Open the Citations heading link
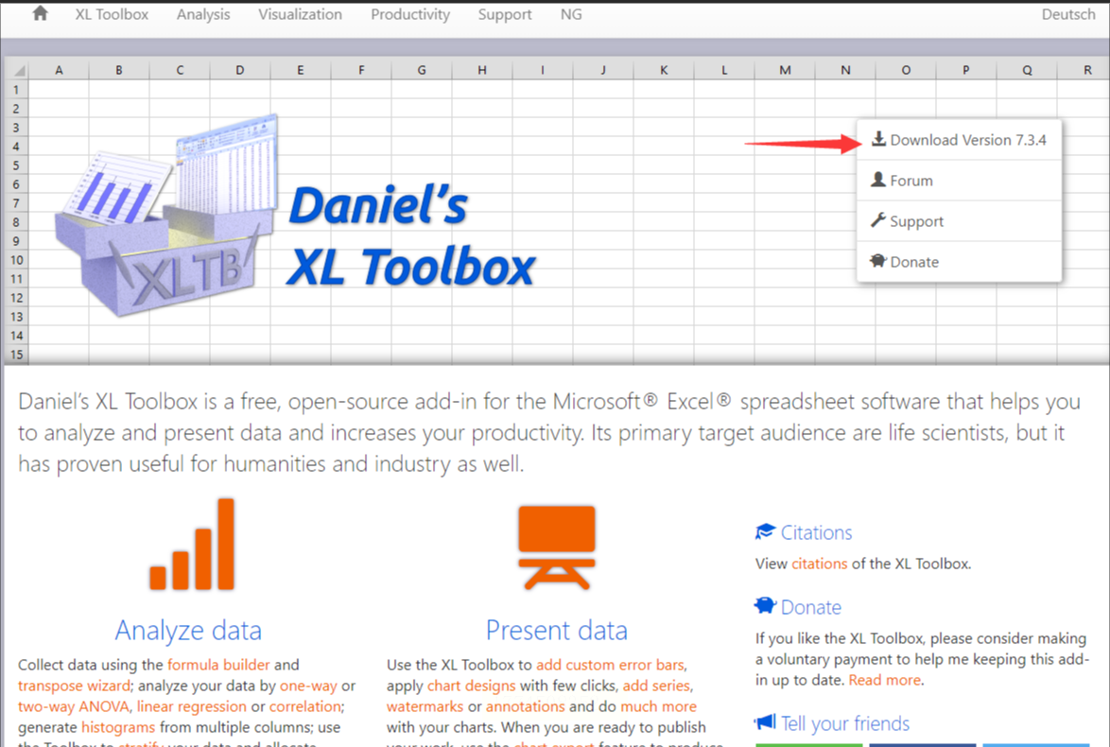Viewport: 1110px width, 747px height. coord(816,532)
